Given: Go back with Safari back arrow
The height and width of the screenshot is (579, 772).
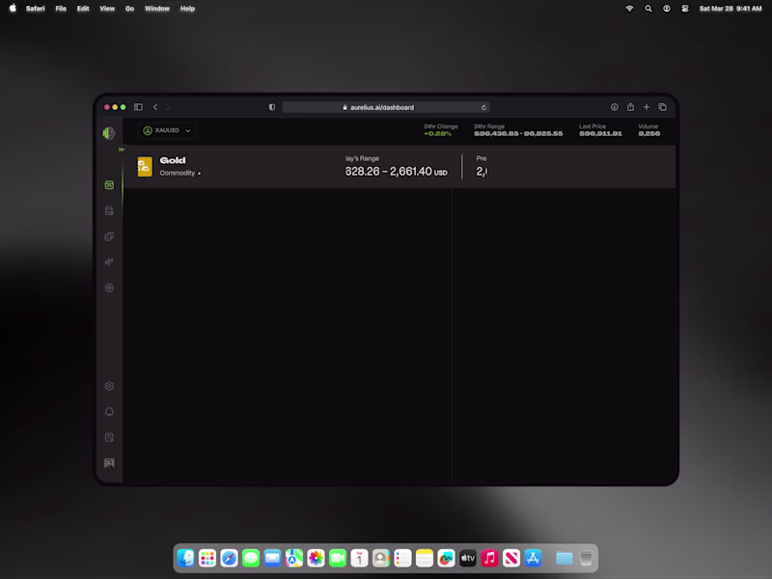Looking at the screenshot, I should [155, 107].
